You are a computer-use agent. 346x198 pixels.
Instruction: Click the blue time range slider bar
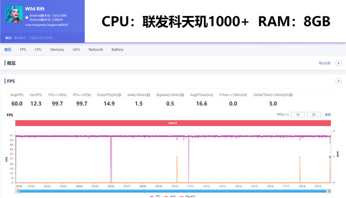(173, 191)
